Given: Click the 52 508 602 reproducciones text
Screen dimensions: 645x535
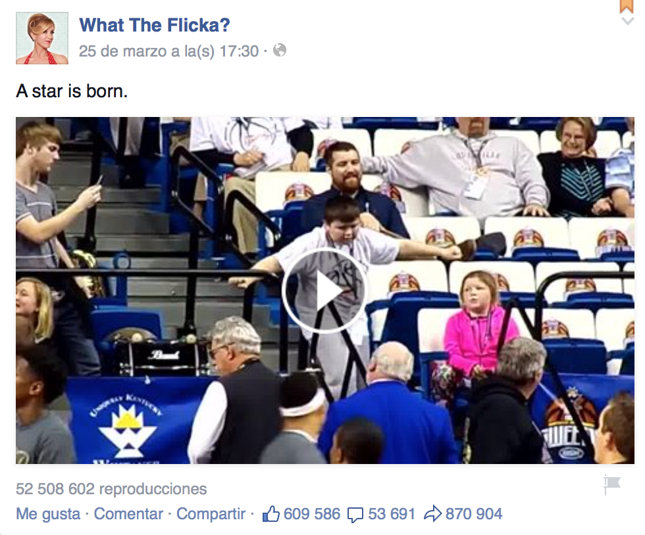Looking at the screenshot, I should pyautogui.click(x=111, y=489).
